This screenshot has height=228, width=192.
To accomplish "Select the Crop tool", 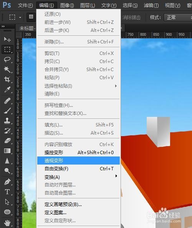I will (x=7, y=79).
